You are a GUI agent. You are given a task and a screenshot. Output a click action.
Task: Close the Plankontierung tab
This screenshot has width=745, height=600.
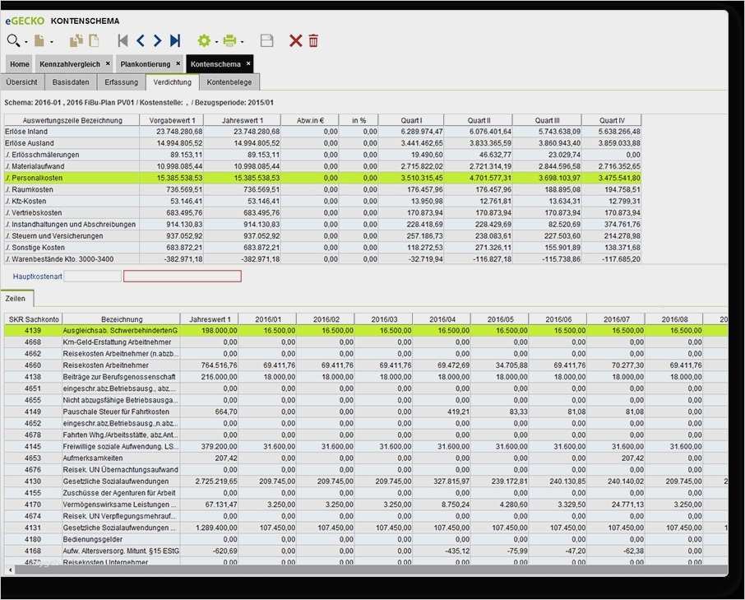(178, 63)
